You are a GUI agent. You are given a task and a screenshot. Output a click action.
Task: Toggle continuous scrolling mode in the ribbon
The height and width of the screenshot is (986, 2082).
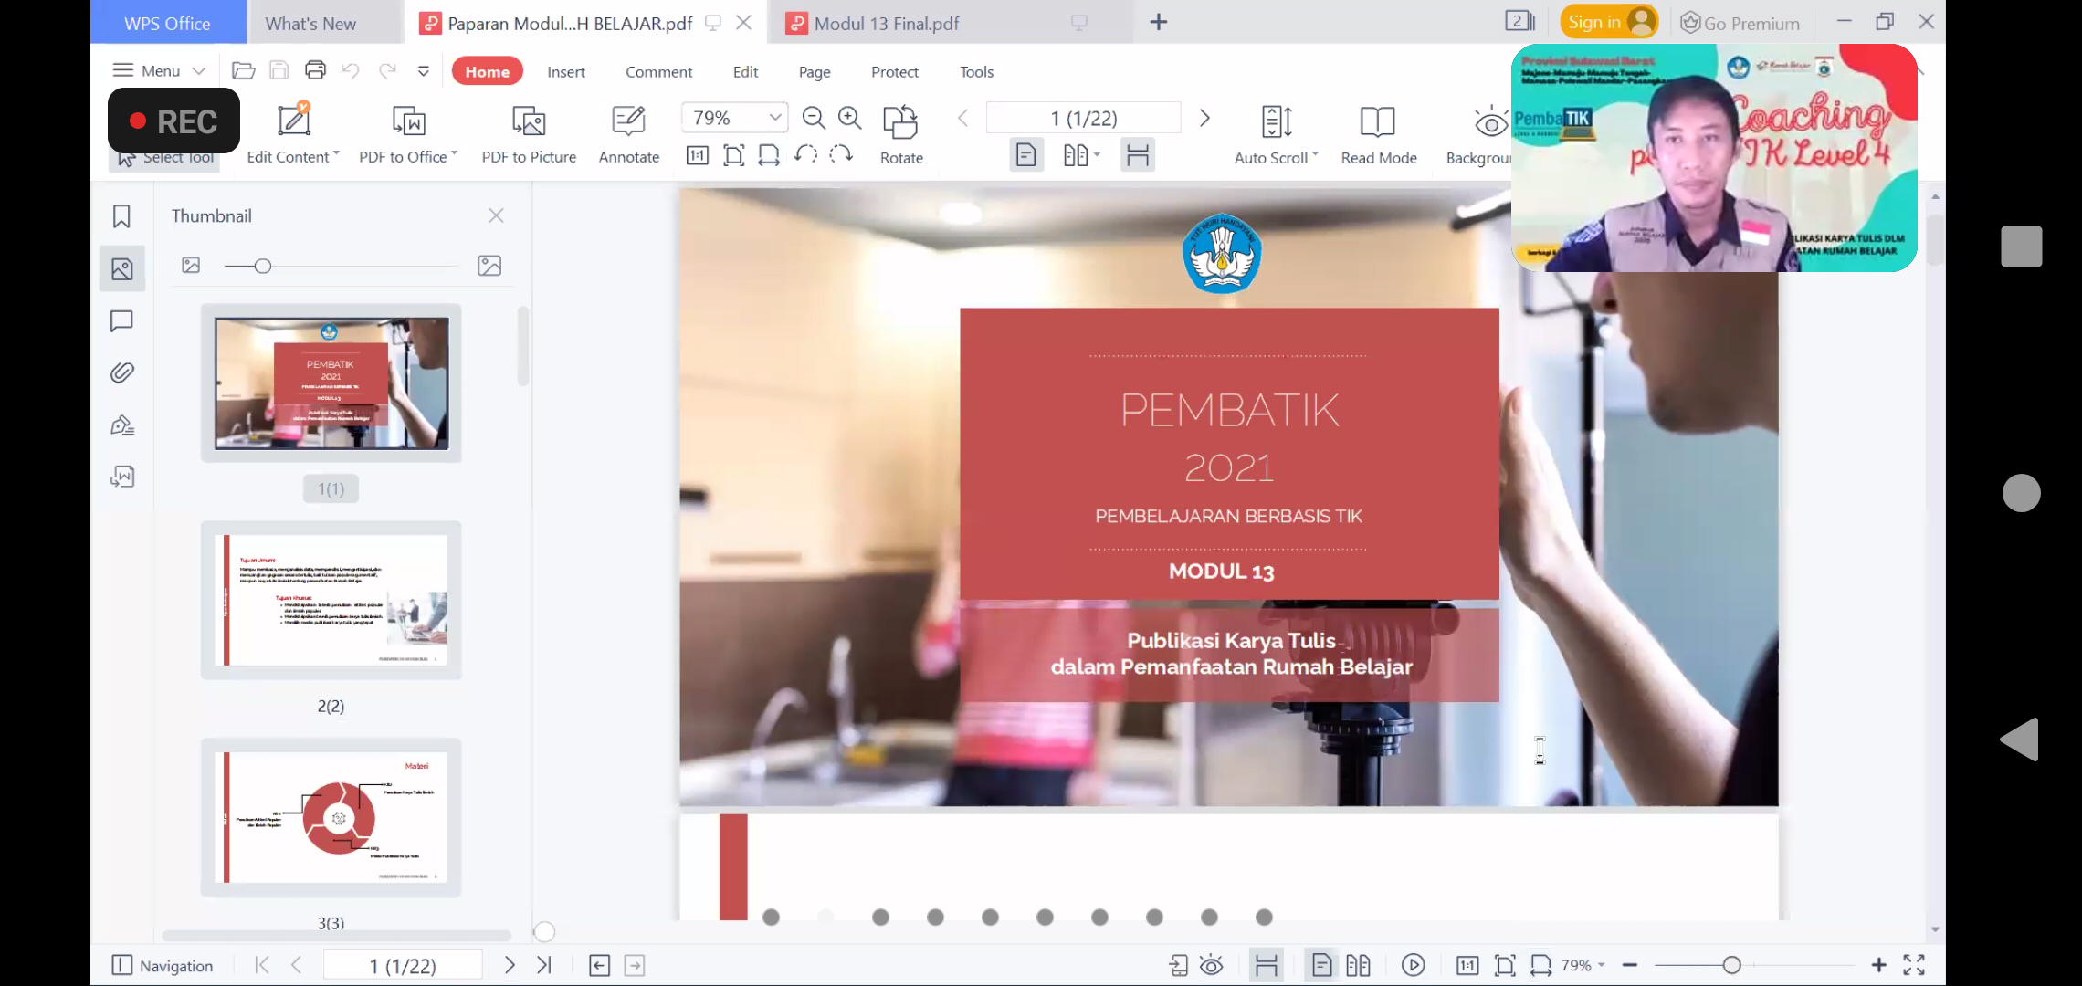1138,155
